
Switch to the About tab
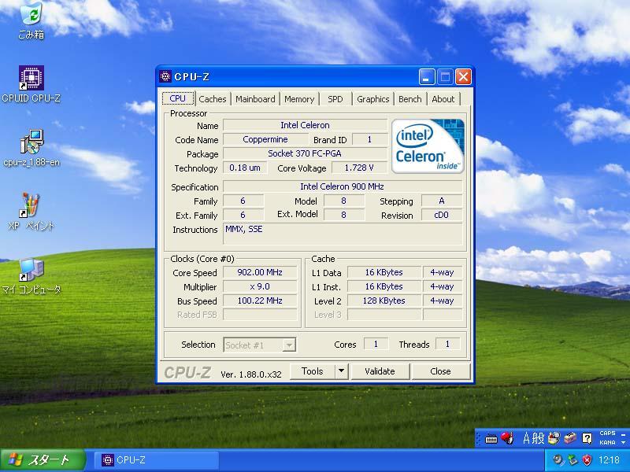point(443,99)
